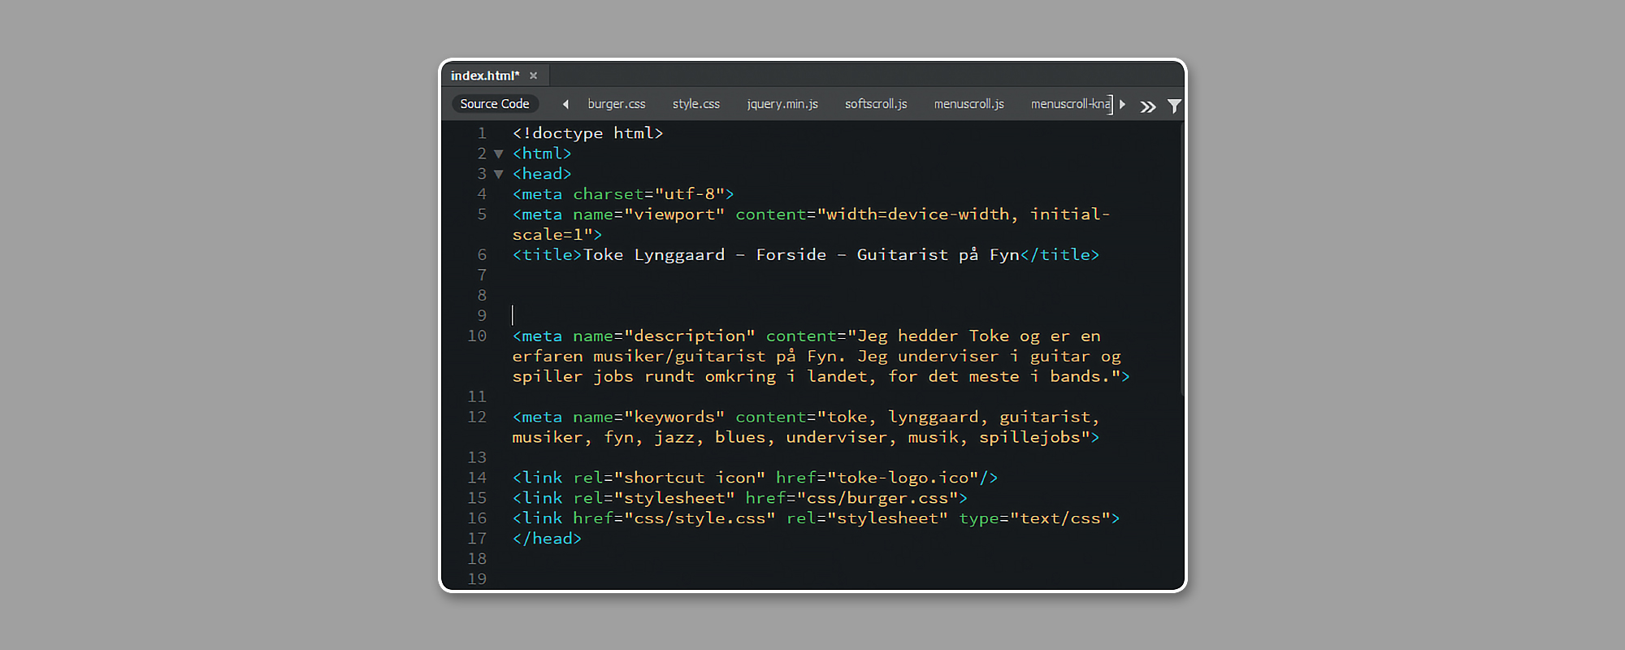Select the index.html document tab
1625x650 pixels.
(x=484, y=76)
